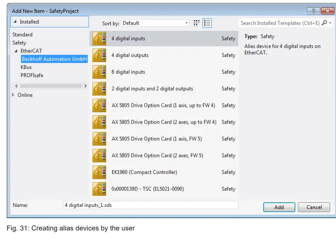This screenshot has height=242, width=336.
Task: Click the tree scrollbar left arrow
Action: (16, 86)
